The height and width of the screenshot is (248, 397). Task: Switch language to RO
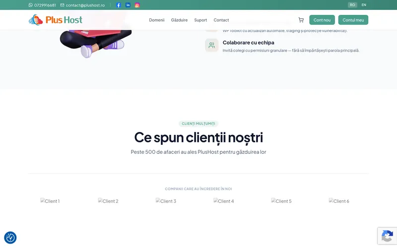coord(352,5)
